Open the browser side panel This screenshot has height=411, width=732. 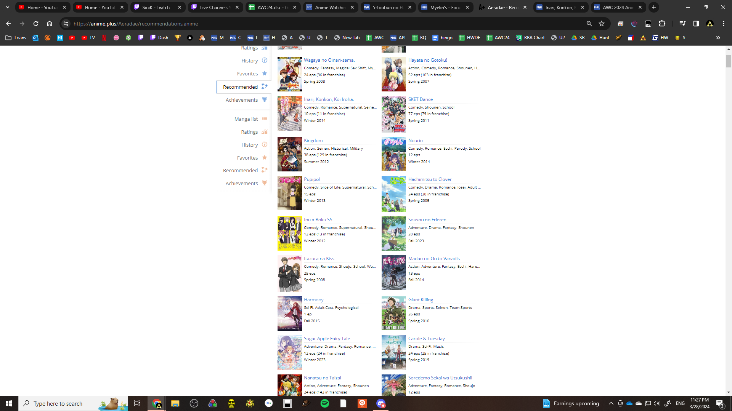696,24
